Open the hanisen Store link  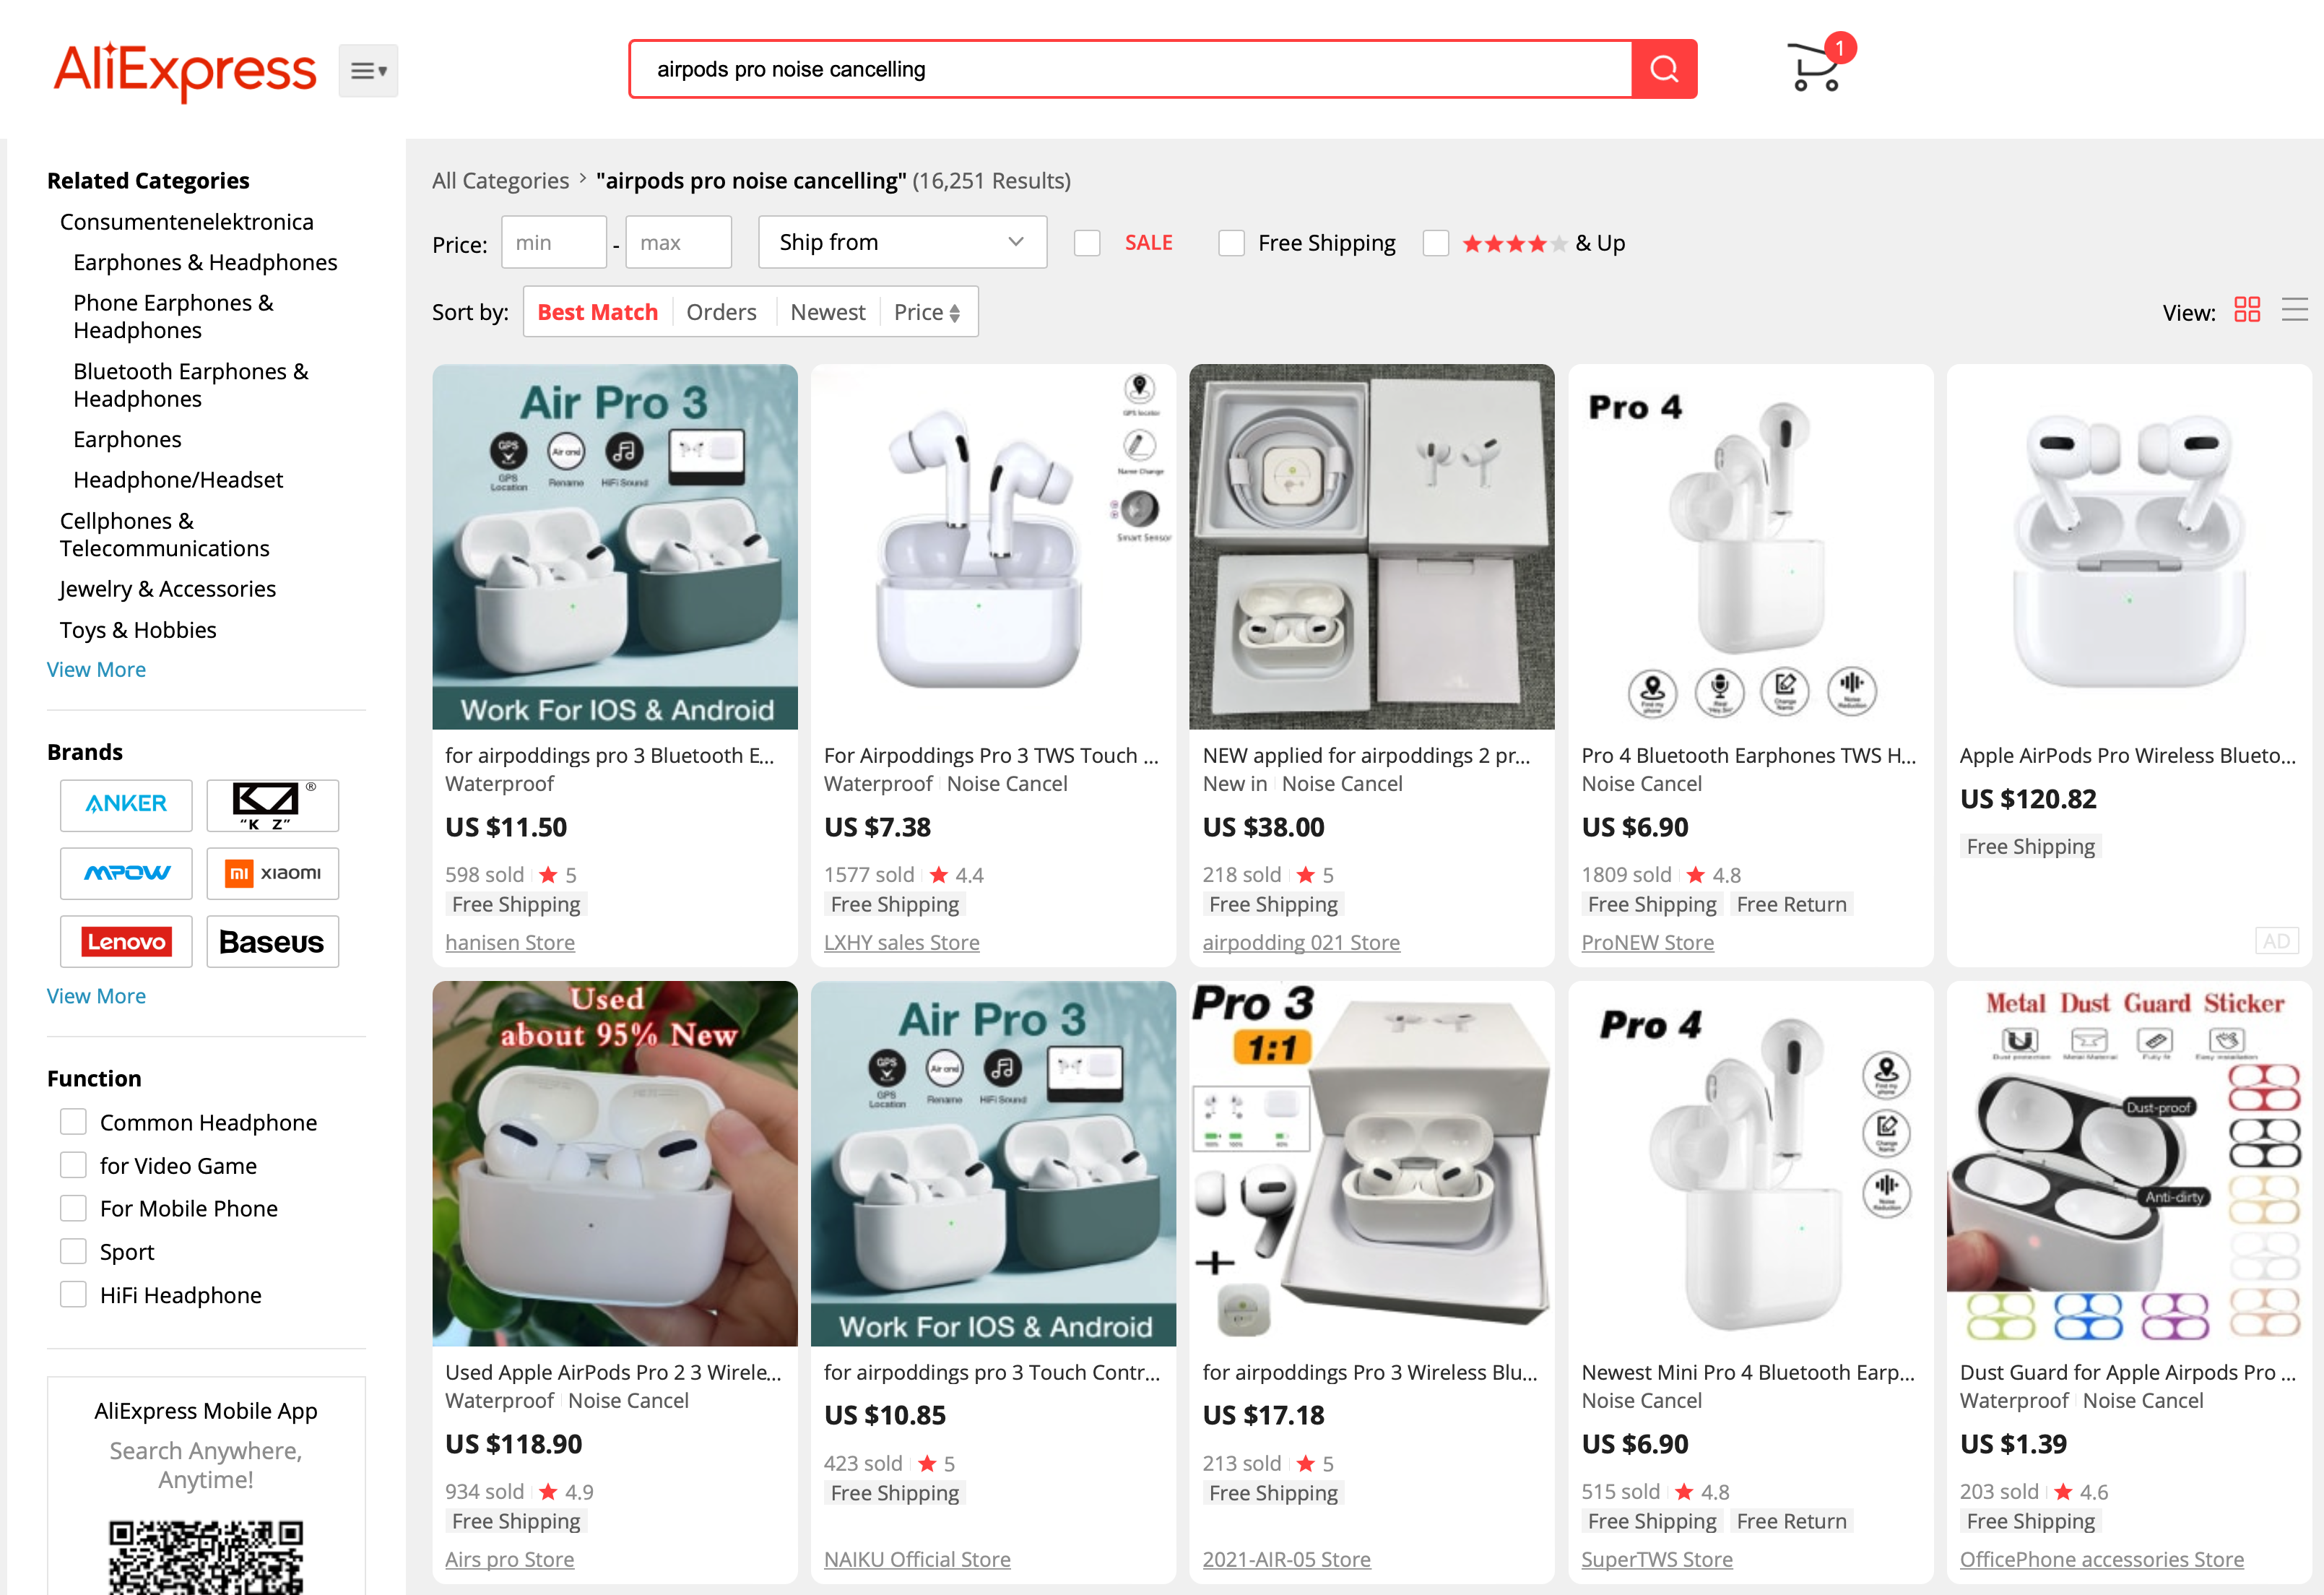coord(510,942)
